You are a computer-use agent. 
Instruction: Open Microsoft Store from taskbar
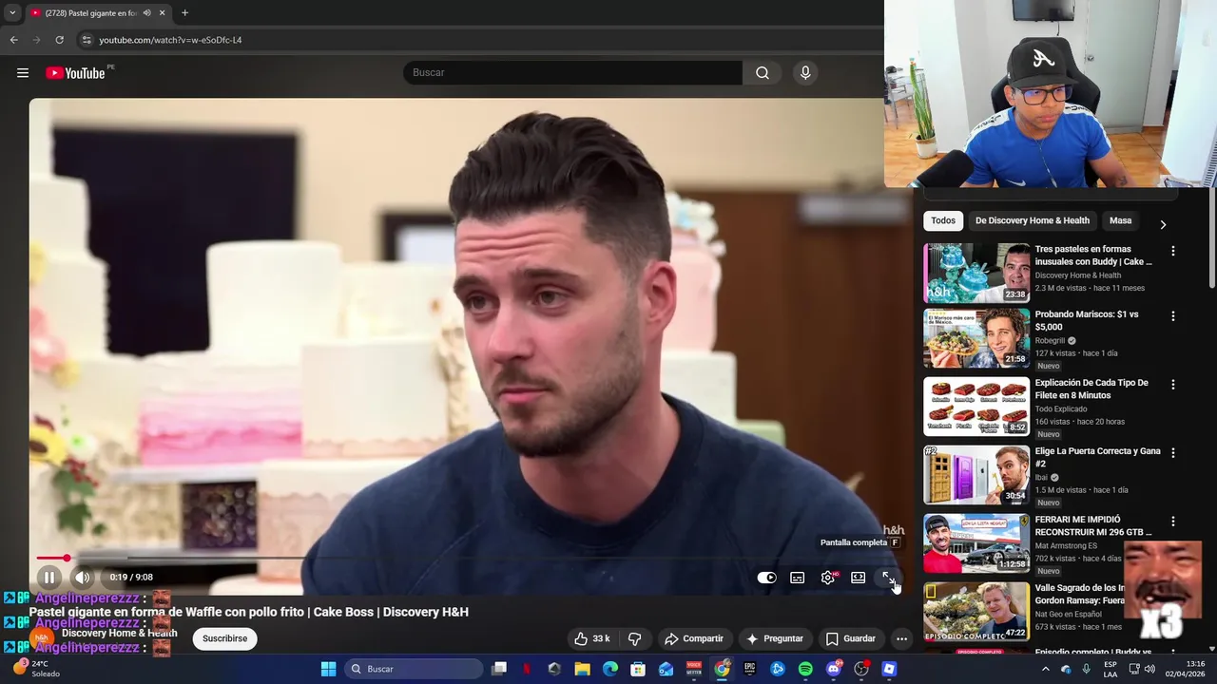coord(638,669)
